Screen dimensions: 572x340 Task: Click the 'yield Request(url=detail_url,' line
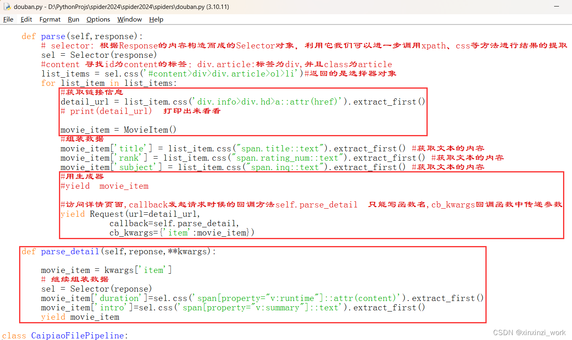[x=130, y=214]
